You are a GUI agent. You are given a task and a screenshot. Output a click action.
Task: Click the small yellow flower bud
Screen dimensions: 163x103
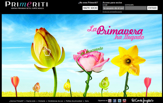67,85
